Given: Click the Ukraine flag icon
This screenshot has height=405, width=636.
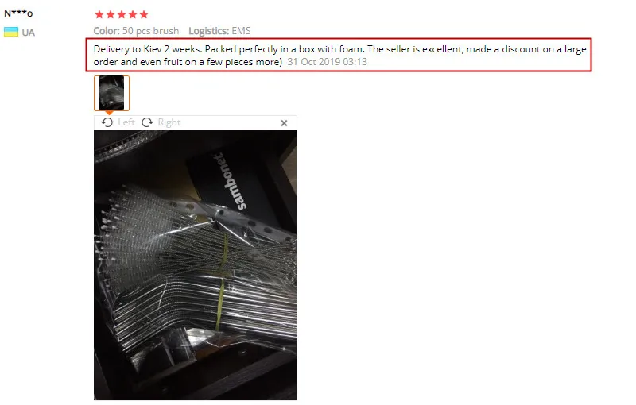Looking at the screenshot, I should [11, 32].
